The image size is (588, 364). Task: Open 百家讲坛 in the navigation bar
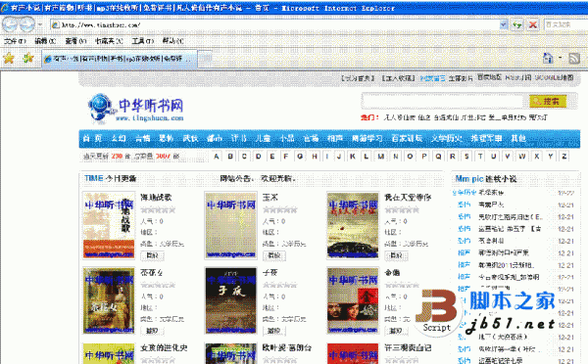(x=407, y=138)
